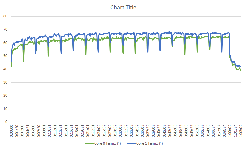Click the green line's final endpoint at right
The width and height of the screenshot is (246, 150).
pos(241,70)
